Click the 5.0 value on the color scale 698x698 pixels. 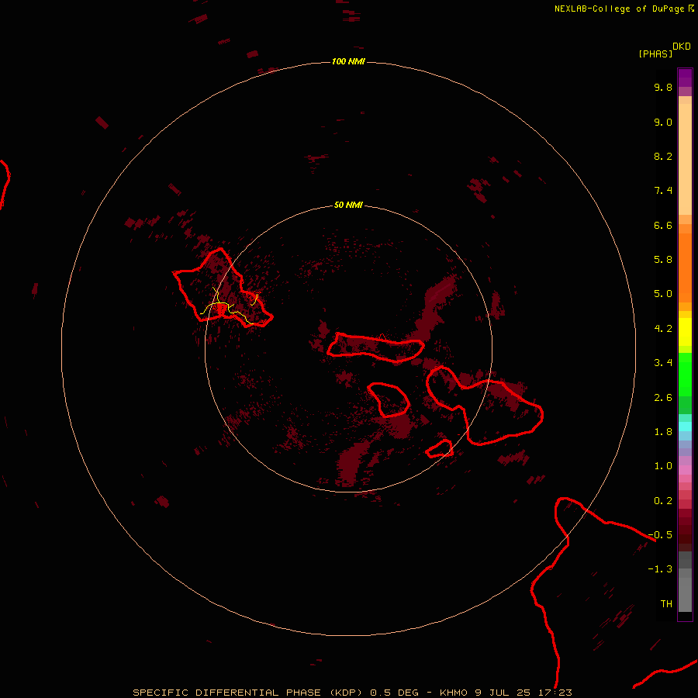(663, 294)
